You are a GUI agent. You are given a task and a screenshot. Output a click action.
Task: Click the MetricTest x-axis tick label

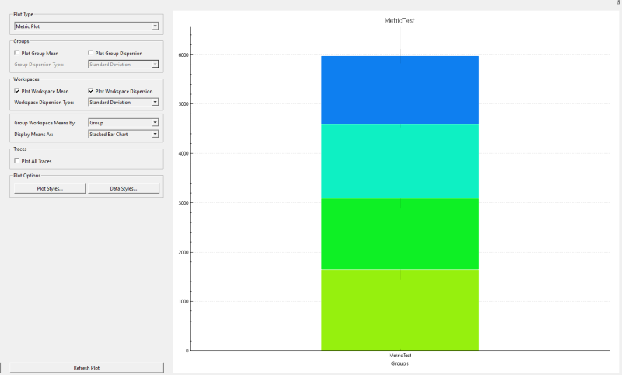point(400,355)
